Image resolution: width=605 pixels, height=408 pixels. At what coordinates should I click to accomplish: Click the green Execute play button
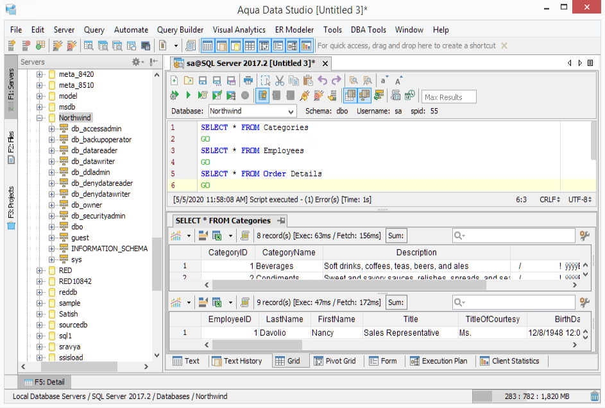(188, 95)
